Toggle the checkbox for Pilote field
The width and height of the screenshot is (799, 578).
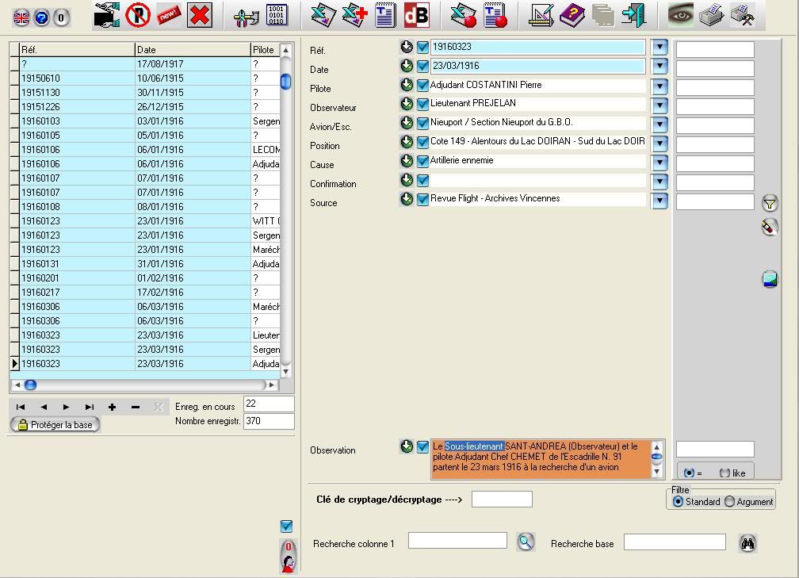click(422, 85)
